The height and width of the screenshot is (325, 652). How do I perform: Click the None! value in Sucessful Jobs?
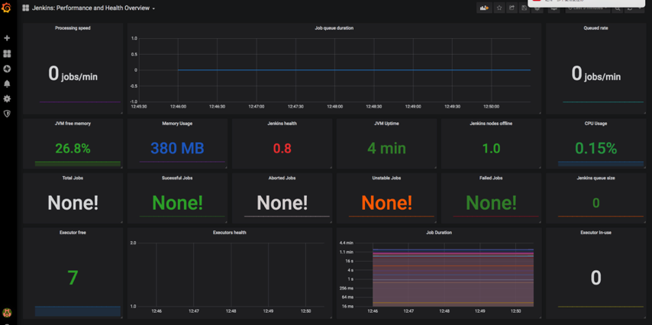pyautogui.click(x=177, y=203)
